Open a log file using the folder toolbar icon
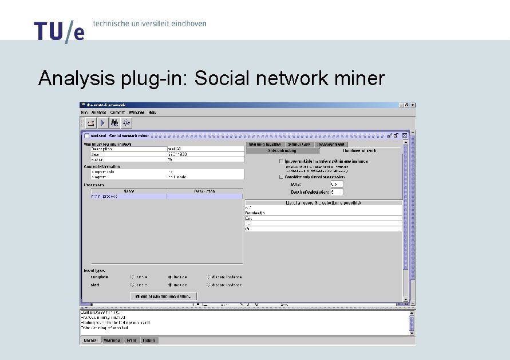Screen dimensions: 510x360 (x=90, y=122)
